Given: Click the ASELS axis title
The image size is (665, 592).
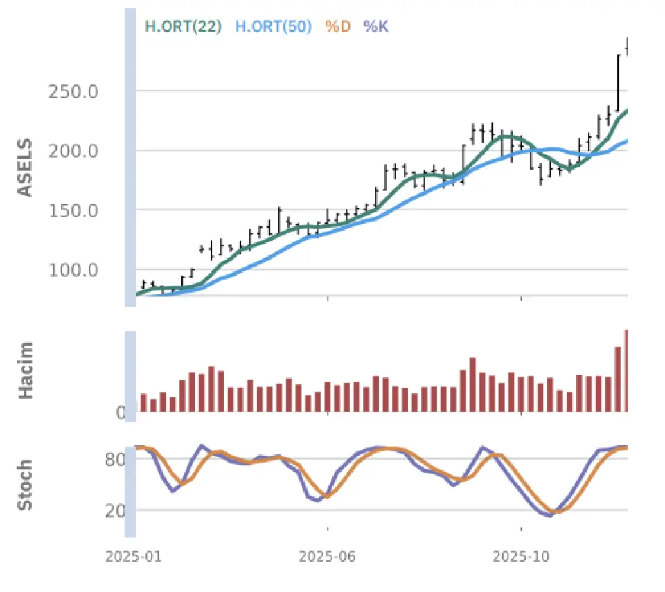Looking at the screenshot, I should [25, 168].
